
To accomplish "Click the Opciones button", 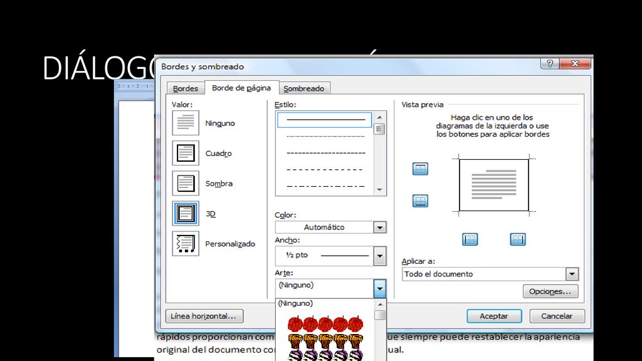I will (x=550, y=291).
